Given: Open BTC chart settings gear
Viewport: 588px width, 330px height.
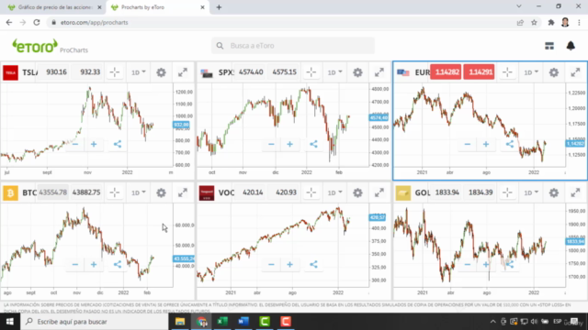Looking at the screenshot, I should click(161, 192).
